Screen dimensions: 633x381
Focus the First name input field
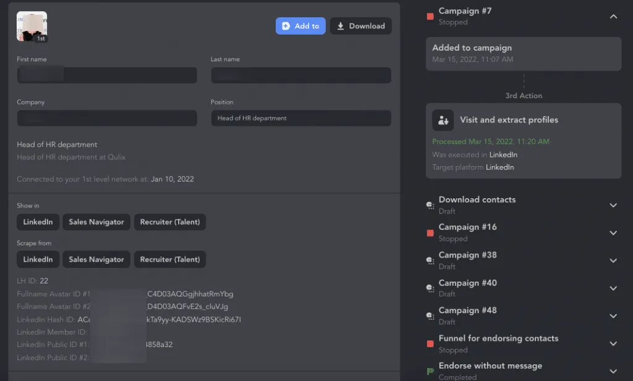point(107,75)
